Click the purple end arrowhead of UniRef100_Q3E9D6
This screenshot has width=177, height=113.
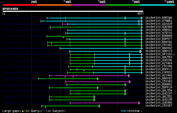(139, 103)
